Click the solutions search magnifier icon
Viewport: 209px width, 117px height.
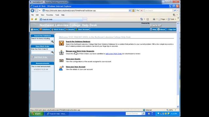click(52, 42)
